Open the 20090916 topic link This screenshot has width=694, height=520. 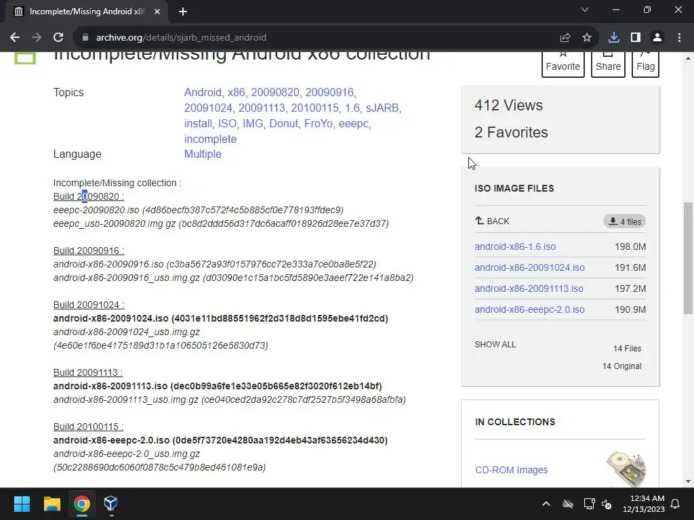(330, 92)
